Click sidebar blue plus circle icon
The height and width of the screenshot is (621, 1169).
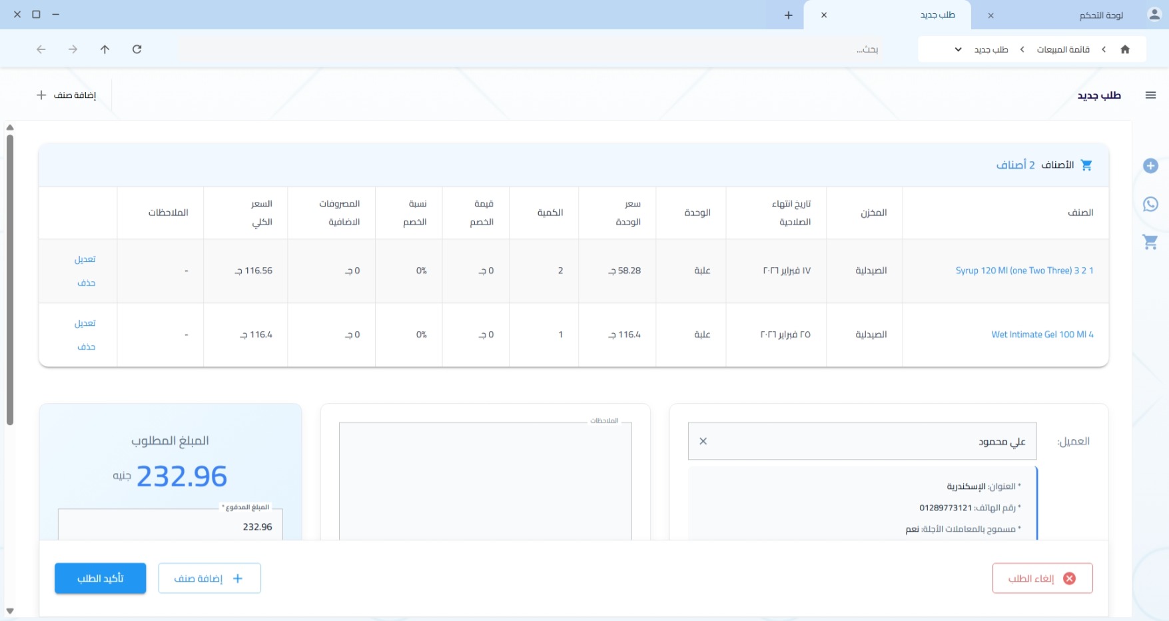coord(1150,166)
